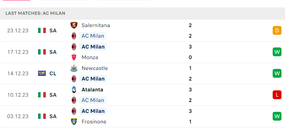Click the Salernitana club crest
This screenshot has width=285, height=128.
click(x=74, y=25)
